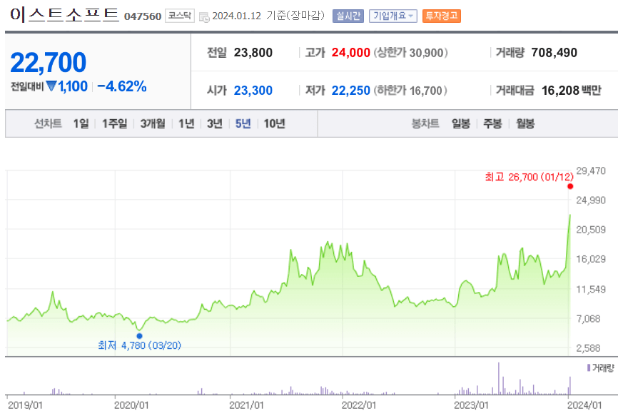Show the 월봉 monthly candle chart
Image resolution: width=618 pixels, height=416 pixels.
(x=525, y=123)
